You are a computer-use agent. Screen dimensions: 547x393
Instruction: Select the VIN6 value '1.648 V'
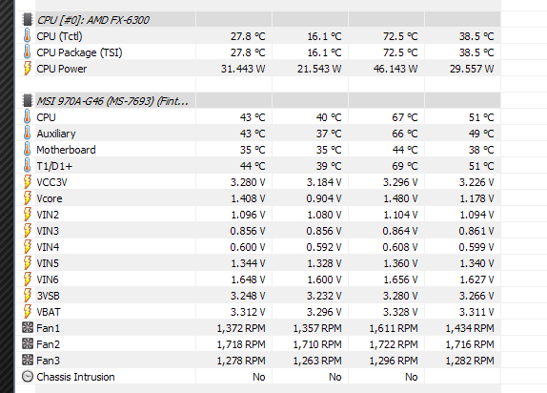coord(248,279)
